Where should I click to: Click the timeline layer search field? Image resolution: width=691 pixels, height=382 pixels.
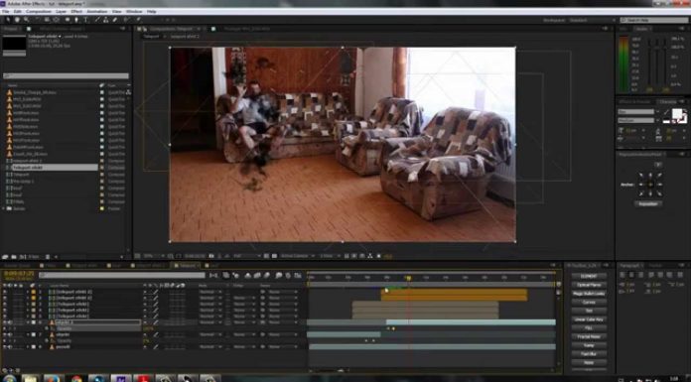[x=122, y=276]
